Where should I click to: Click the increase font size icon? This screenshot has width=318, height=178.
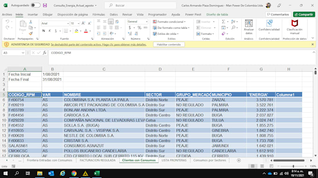83,23
